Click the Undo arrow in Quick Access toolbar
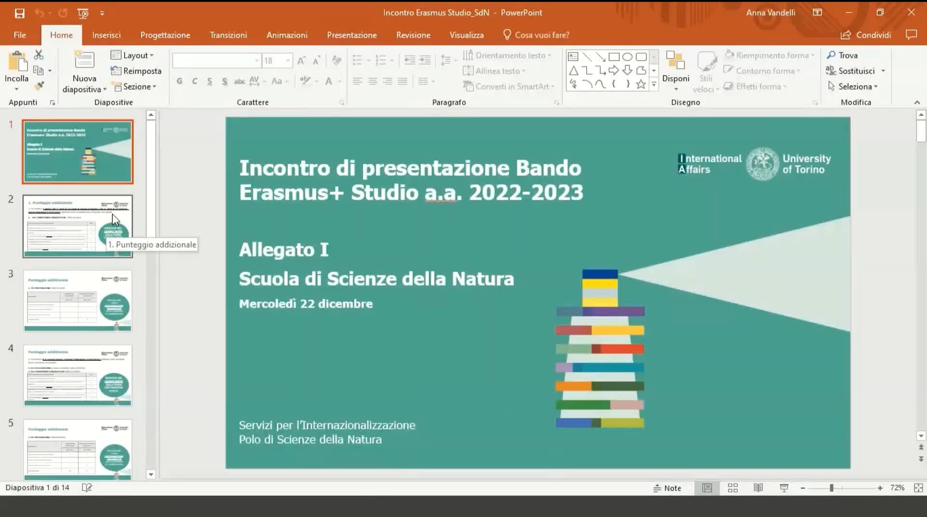This screenshot has height=517, width=927. click(x=40, y=13)
